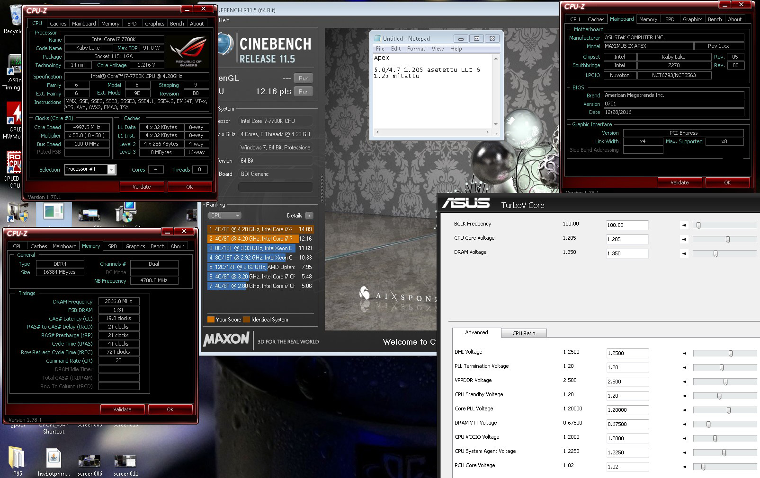Open the P95 folder on desktop
Image resolution: width=760 pixels, height=478 pixels.
(17, 461)
